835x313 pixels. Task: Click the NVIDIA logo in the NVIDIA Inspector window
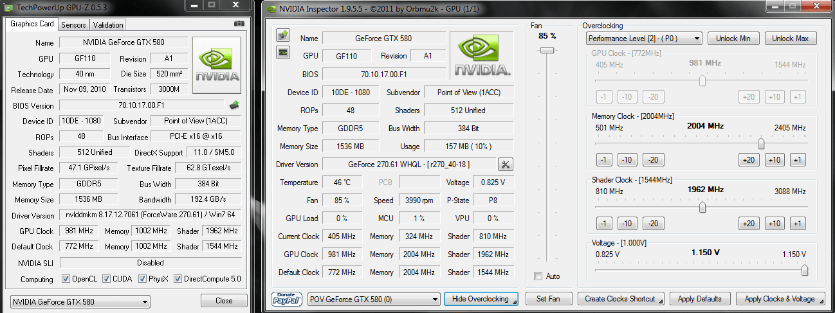[x=482, y=57]
